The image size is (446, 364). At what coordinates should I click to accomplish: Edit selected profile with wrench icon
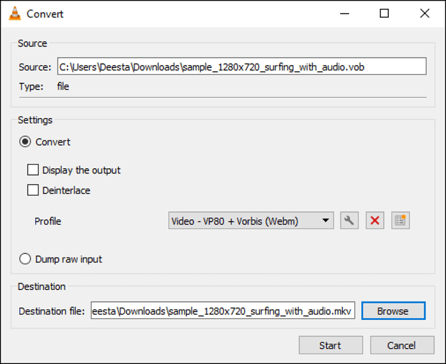[349, 221]
